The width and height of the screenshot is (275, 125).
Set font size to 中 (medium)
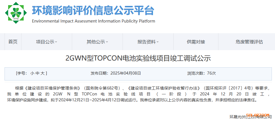(37, 73)
